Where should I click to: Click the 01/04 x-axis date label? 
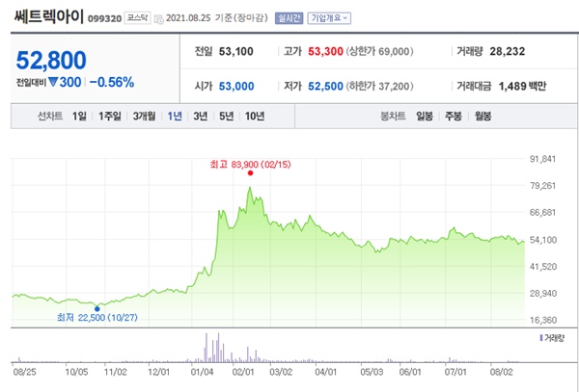(x=202, y=372)
